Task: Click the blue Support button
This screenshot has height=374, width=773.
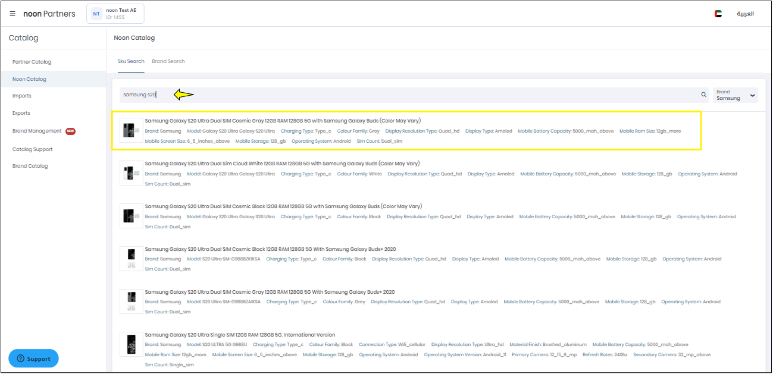Action: coord(33,359)
